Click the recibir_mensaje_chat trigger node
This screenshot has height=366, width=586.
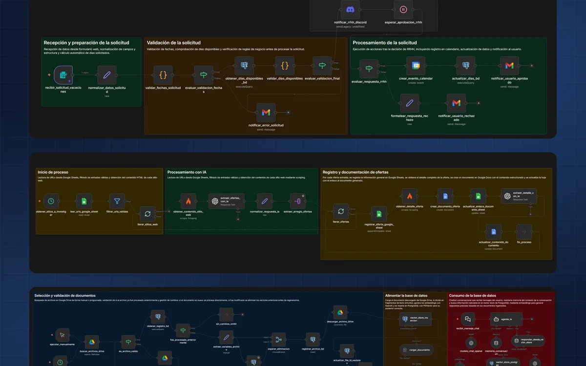click(467, 319)
